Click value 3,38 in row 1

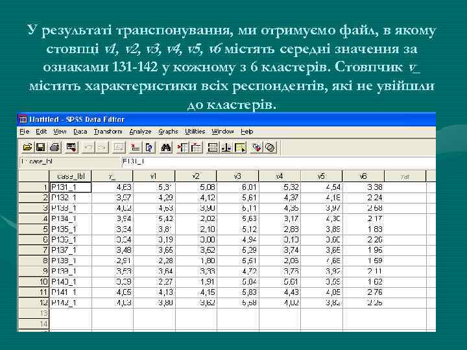(x=363, y=187)
